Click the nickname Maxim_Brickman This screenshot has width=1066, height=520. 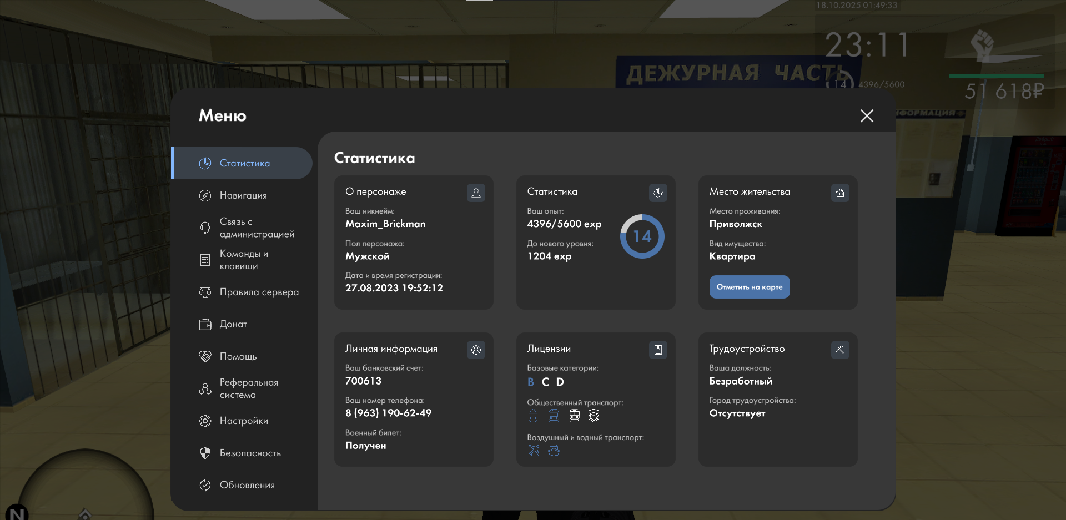tap(385, 224)
